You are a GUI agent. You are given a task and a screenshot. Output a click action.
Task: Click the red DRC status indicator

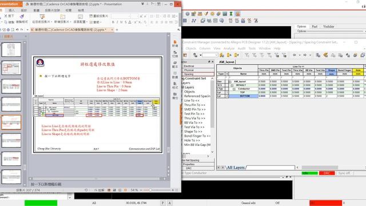pos(327,173)
